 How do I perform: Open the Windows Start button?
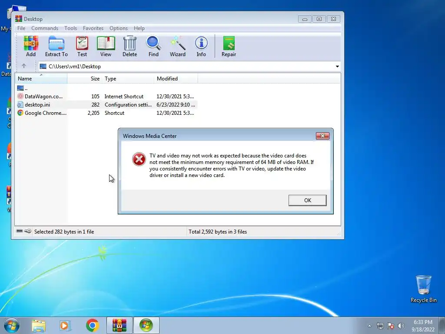(12, 325)
